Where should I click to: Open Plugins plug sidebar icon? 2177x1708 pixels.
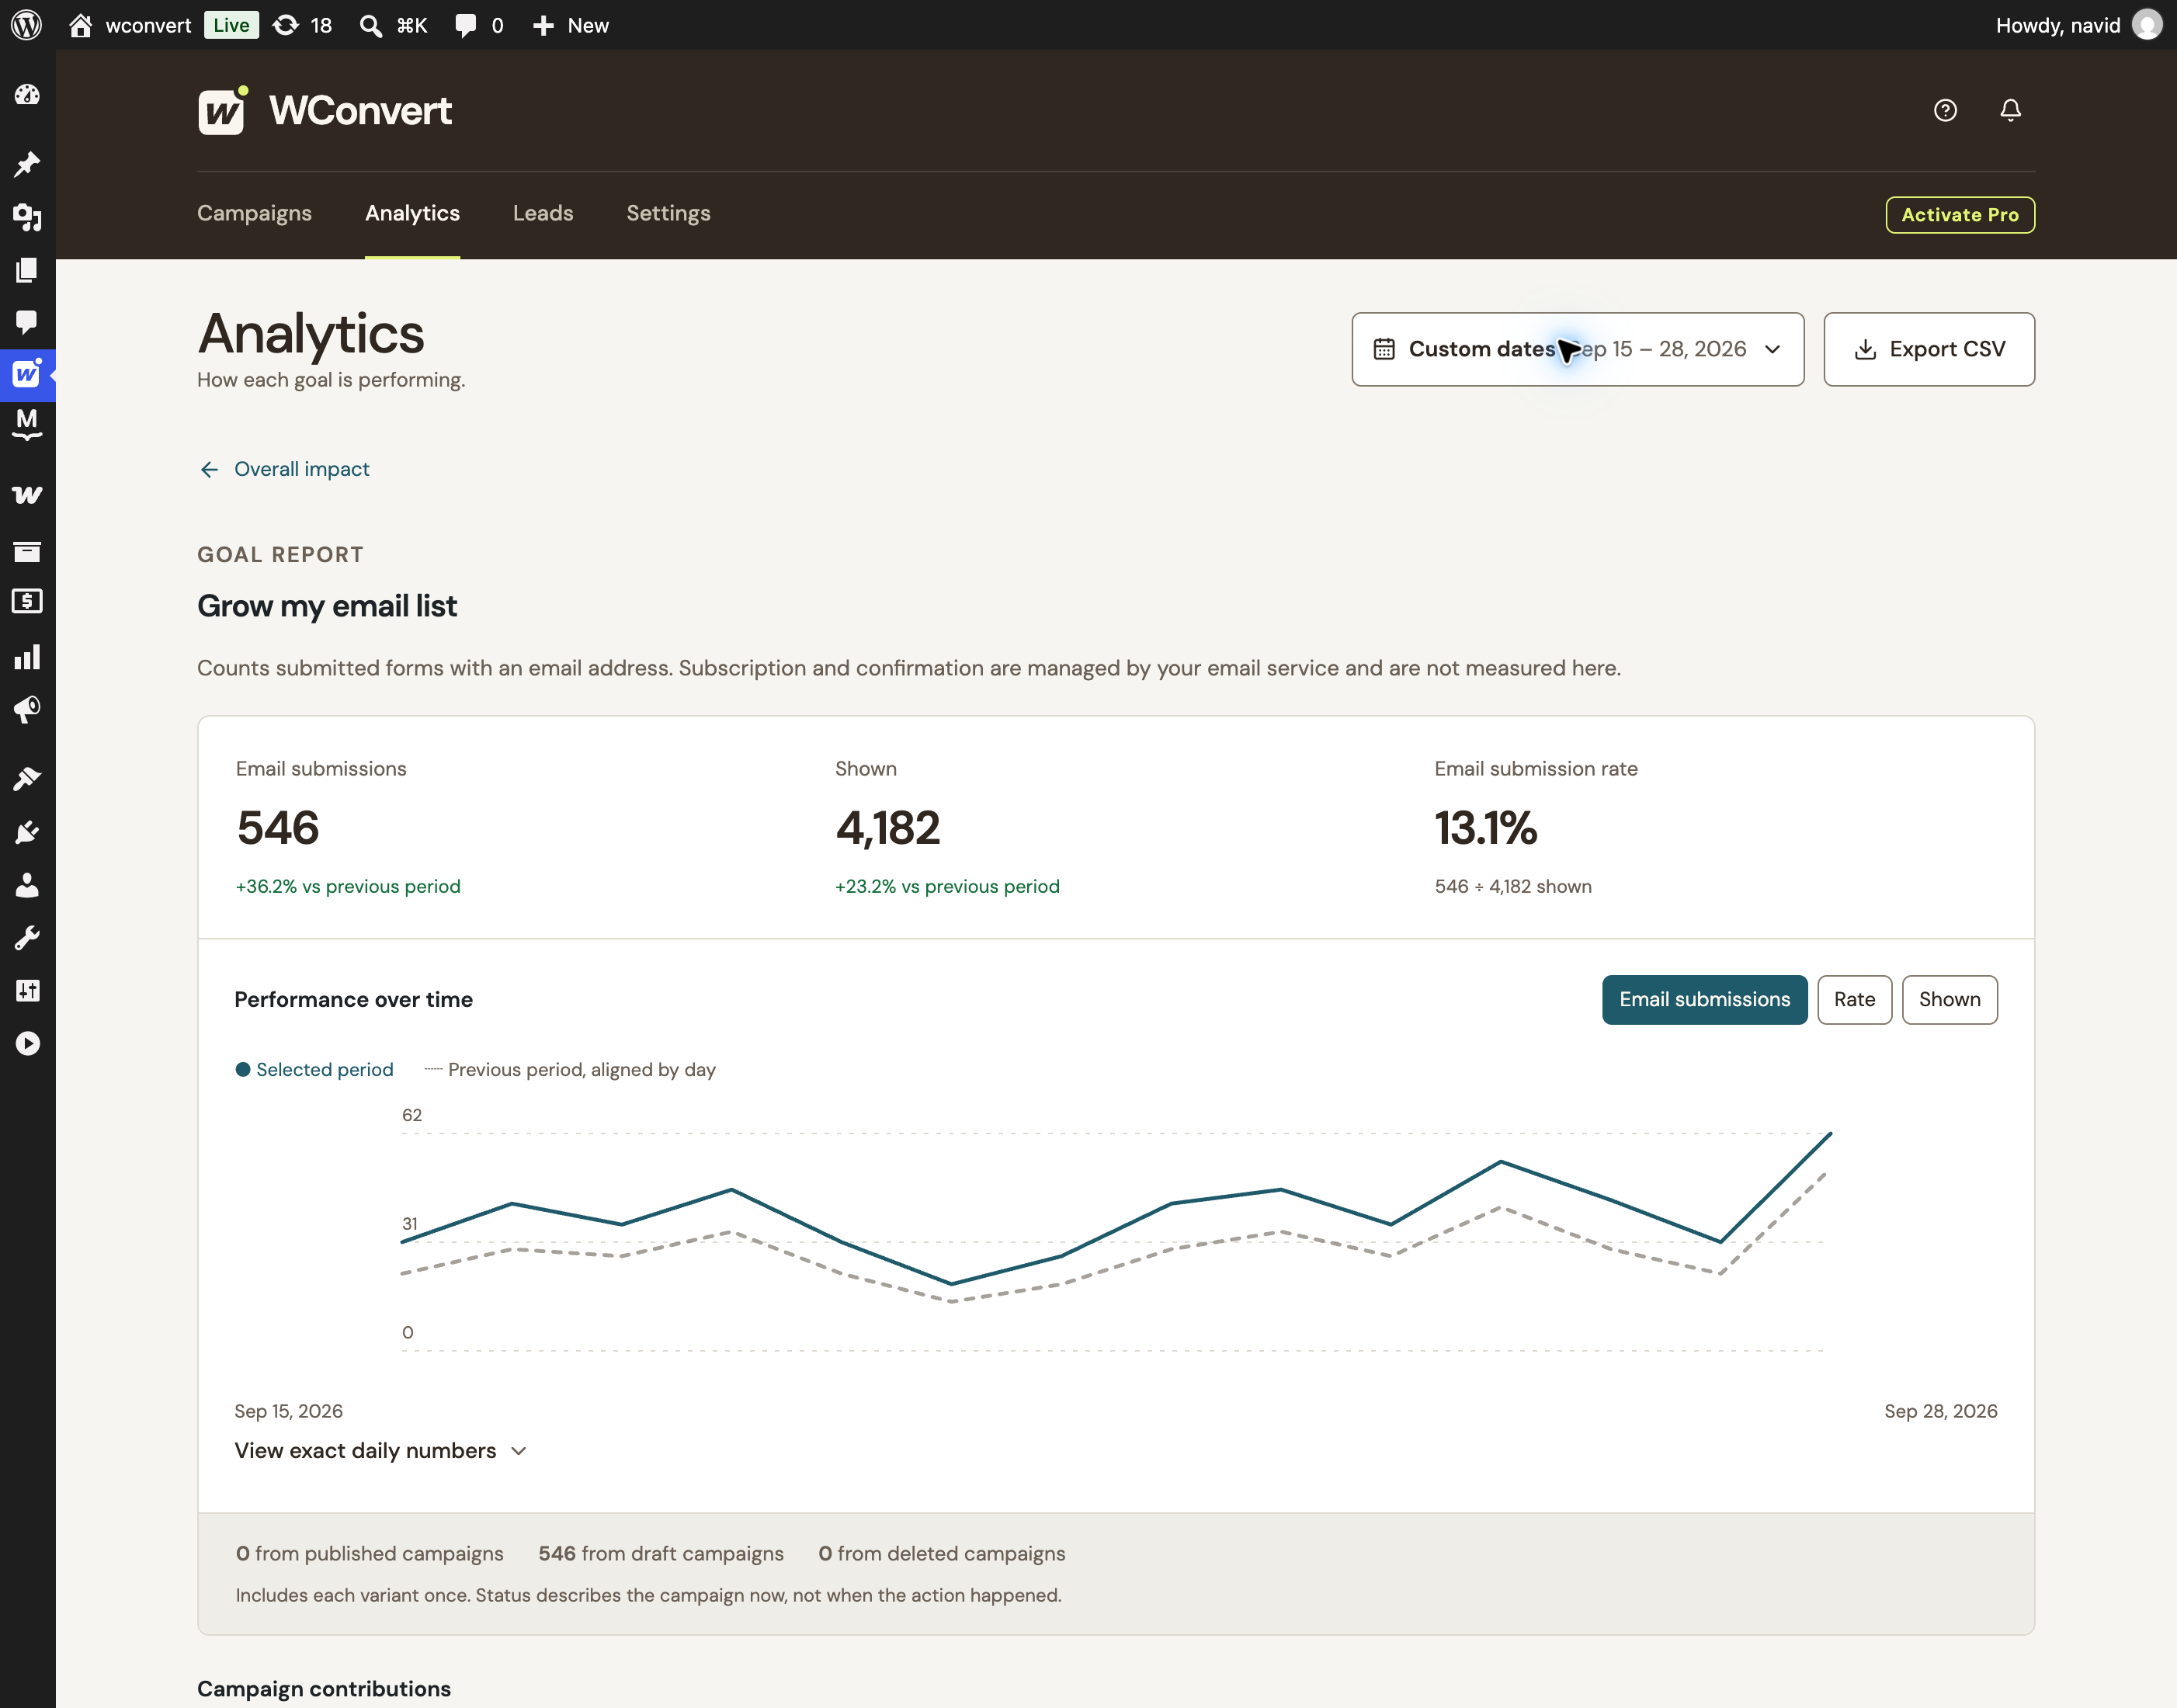point(27,832)
